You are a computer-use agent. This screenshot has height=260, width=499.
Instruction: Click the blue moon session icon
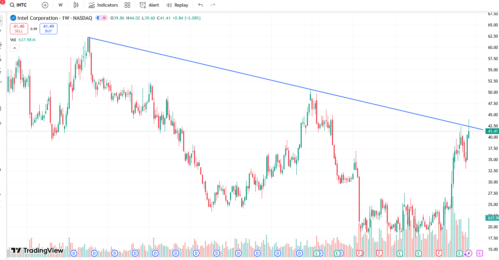98,18
